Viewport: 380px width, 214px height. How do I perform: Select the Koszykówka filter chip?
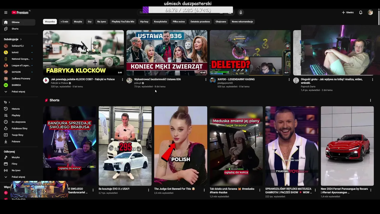coord(160,22)
